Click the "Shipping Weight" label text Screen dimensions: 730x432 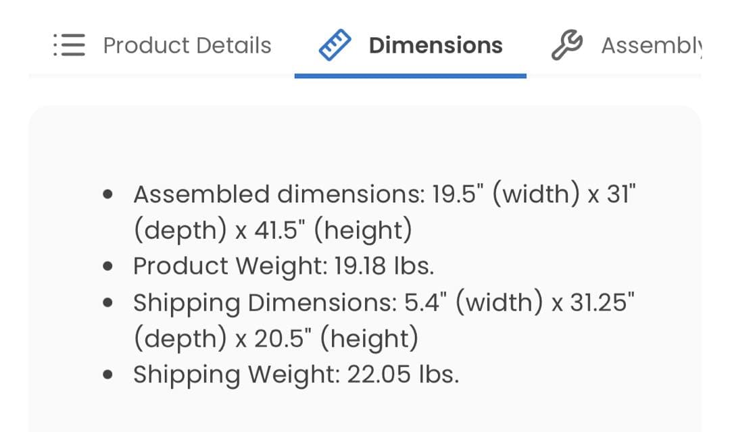[x=237, y=374]
